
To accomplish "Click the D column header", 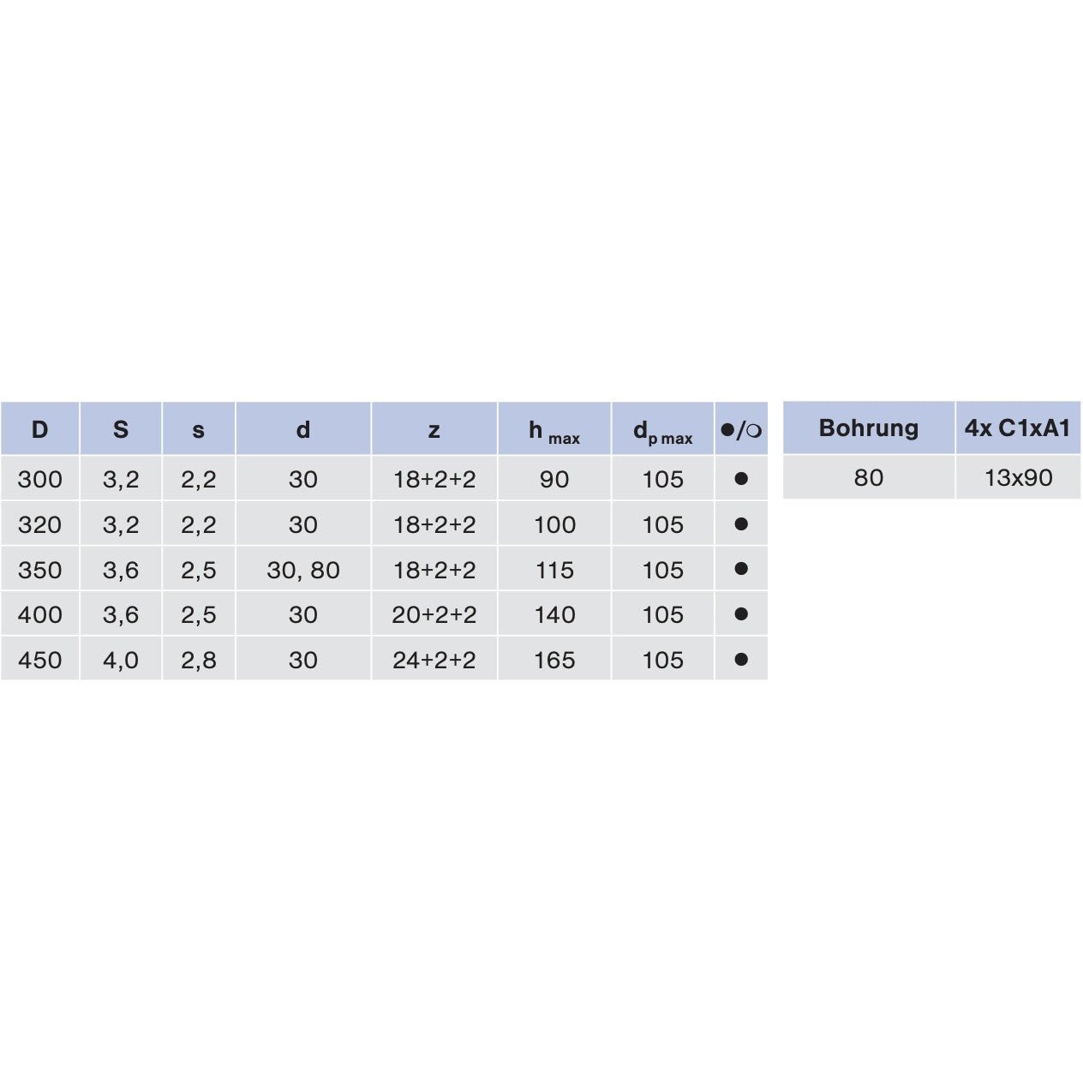I will [39, 429].
